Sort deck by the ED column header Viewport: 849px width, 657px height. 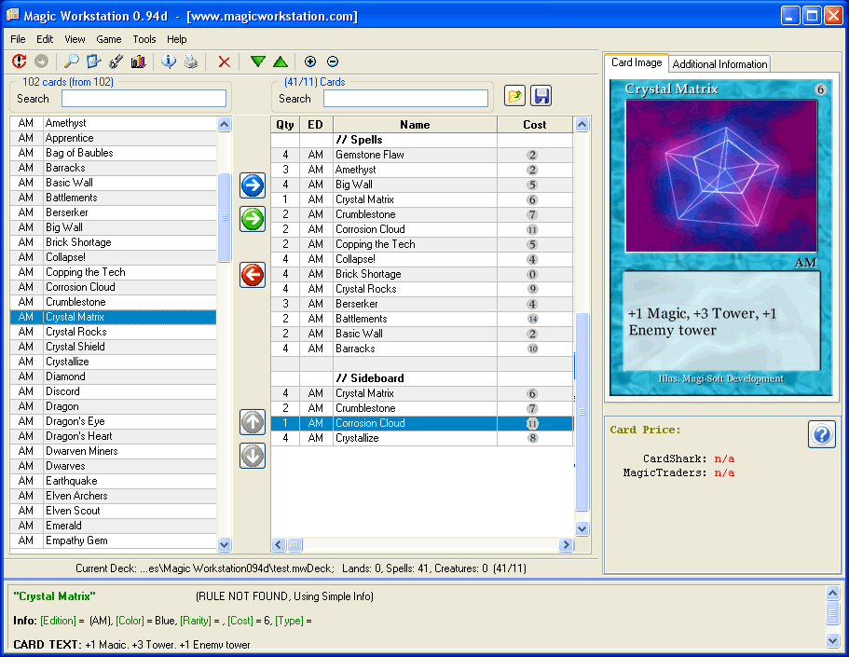[316, 125]
